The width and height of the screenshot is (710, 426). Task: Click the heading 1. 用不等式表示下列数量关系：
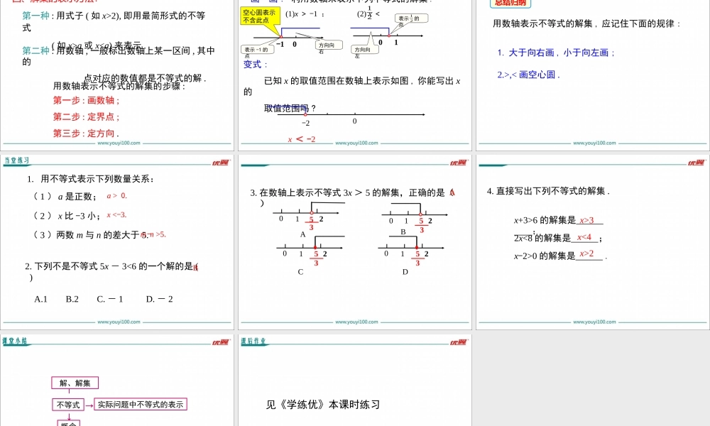[91, 179]
